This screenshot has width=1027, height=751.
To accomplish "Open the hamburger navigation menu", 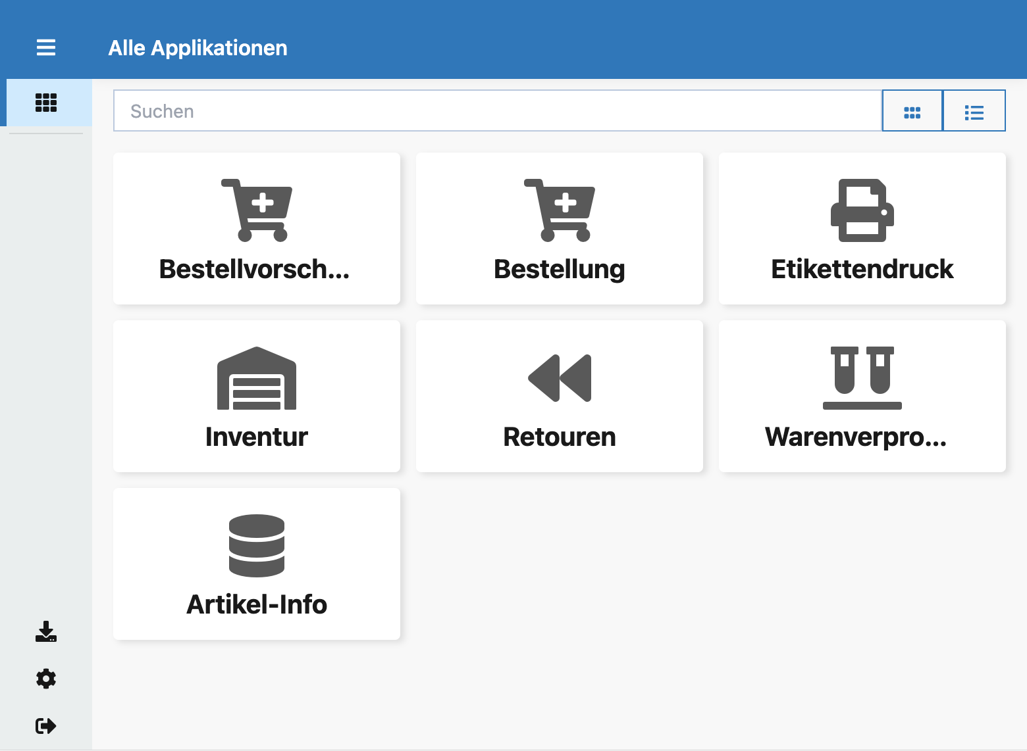I will (x=46, y=47).
